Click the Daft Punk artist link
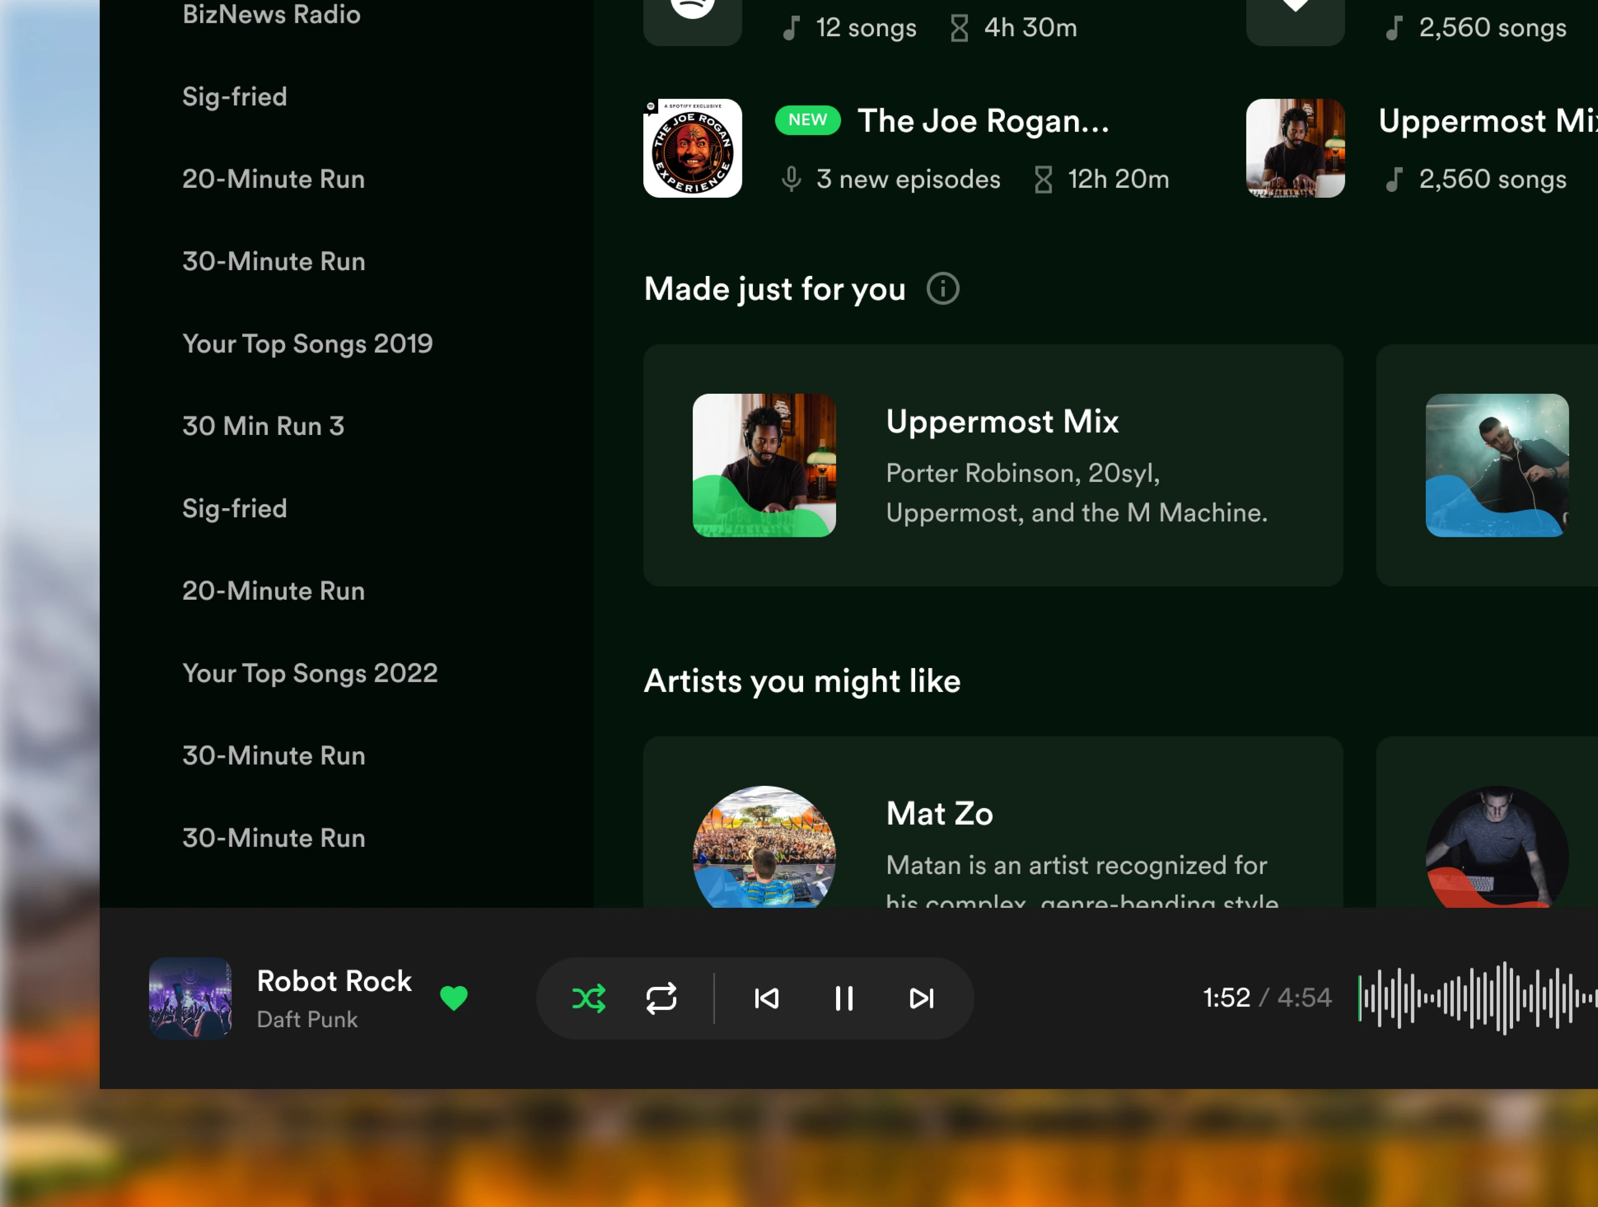The height and width of the screenshot is (1207, 1598). tap(307, 1019)
